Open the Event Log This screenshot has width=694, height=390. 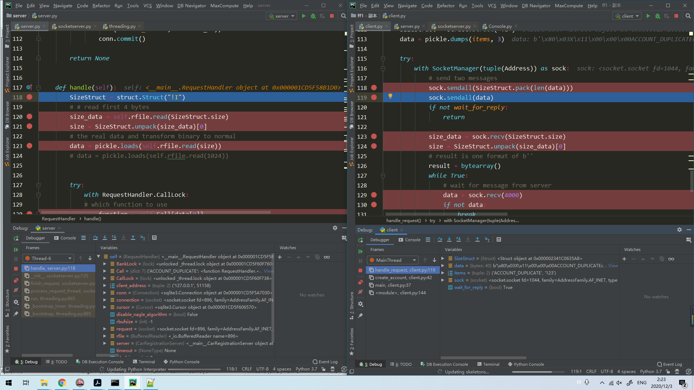(x=327, y=361)
